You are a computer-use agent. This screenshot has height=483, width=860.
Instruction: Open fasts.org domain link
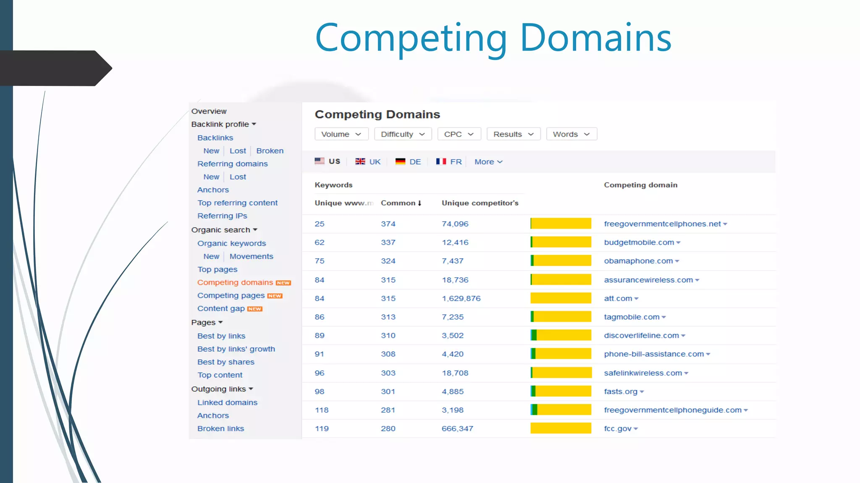click(621, 392)
